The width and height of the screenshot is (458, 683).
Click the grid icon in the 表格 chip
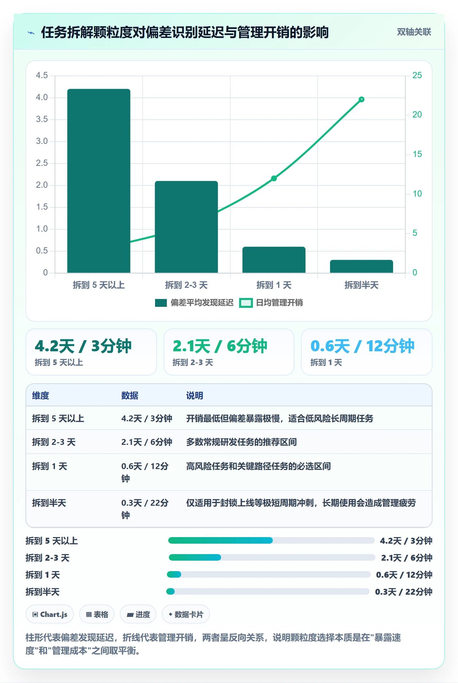(89, 615)
